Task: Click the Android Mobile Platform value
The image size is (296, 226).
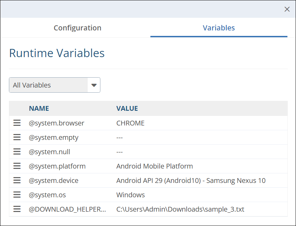Action: coord(155,166)
